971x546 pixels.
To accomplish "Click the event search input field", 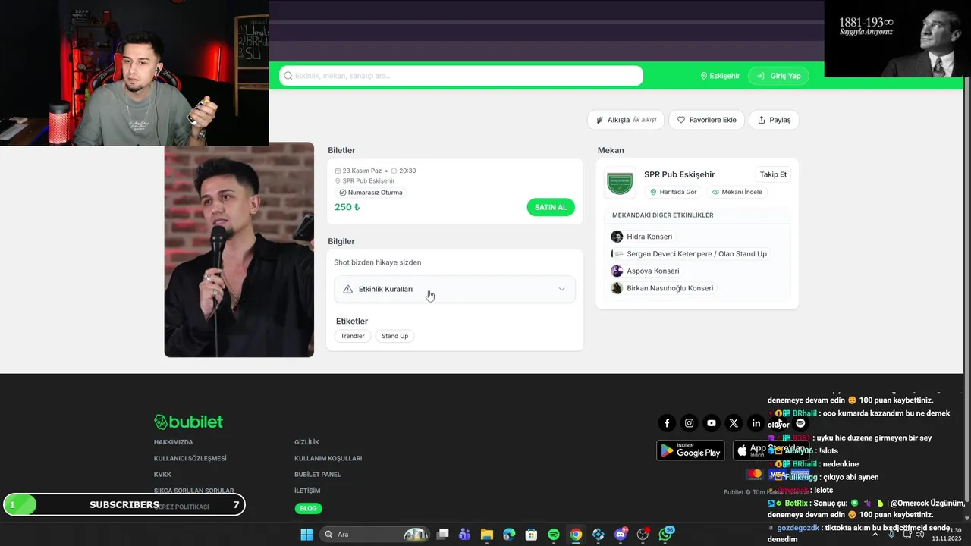I will coord(461,76).
